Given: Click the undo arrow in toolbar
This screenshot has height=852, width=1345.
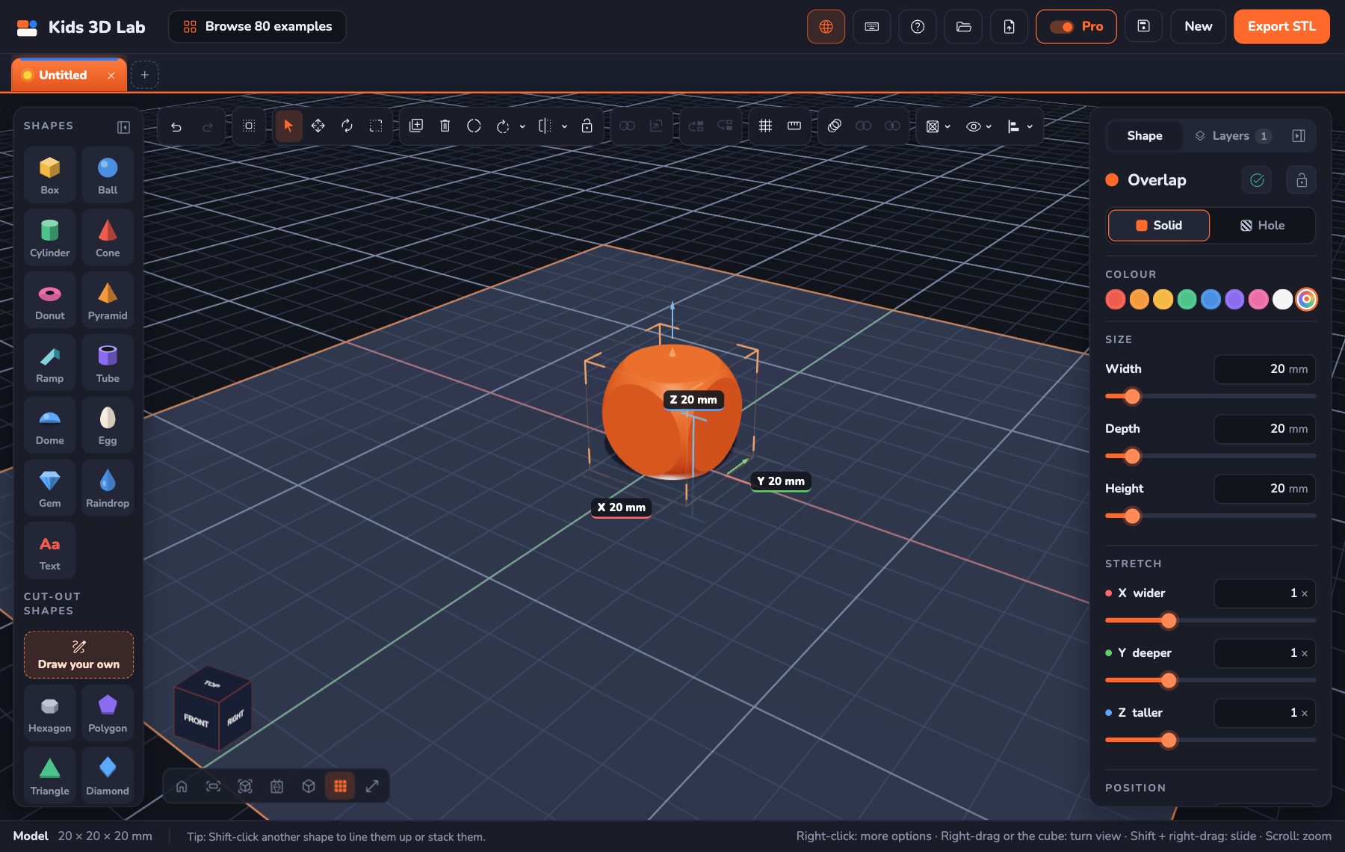Looking at the screenshot, I should point(176,126).
